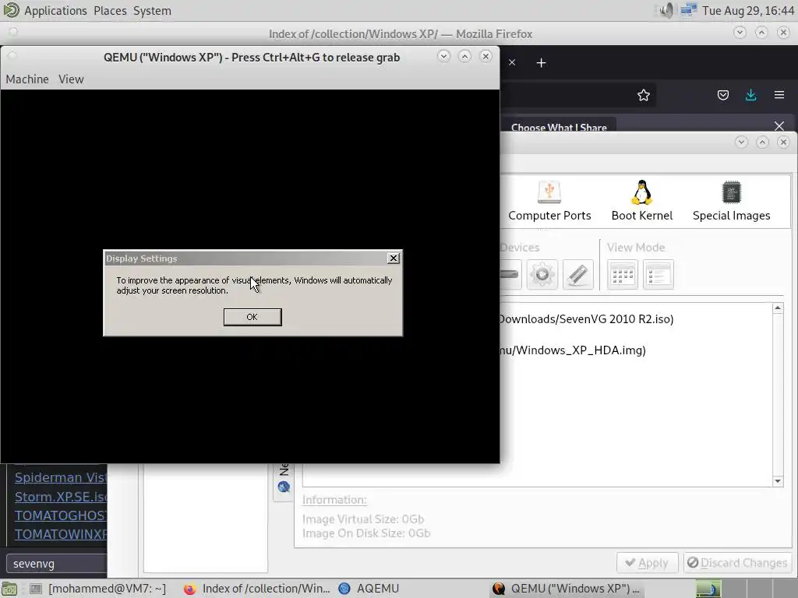Open the Storm.XP.SE.iso link
Viewport: 798px width, 598px height.
point(61,497)
